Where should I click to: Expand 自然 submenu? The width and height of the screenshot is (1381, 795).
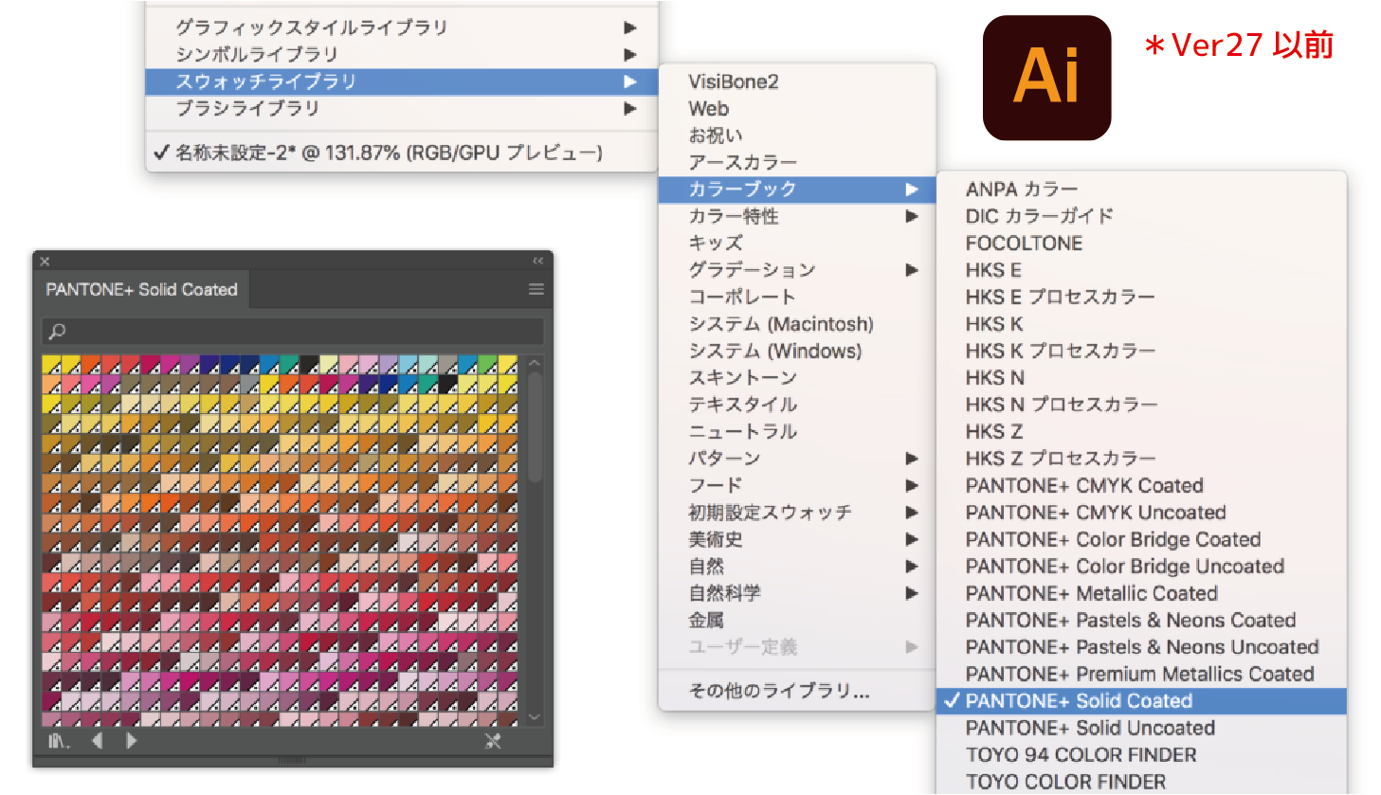click(x=797, y=567)
